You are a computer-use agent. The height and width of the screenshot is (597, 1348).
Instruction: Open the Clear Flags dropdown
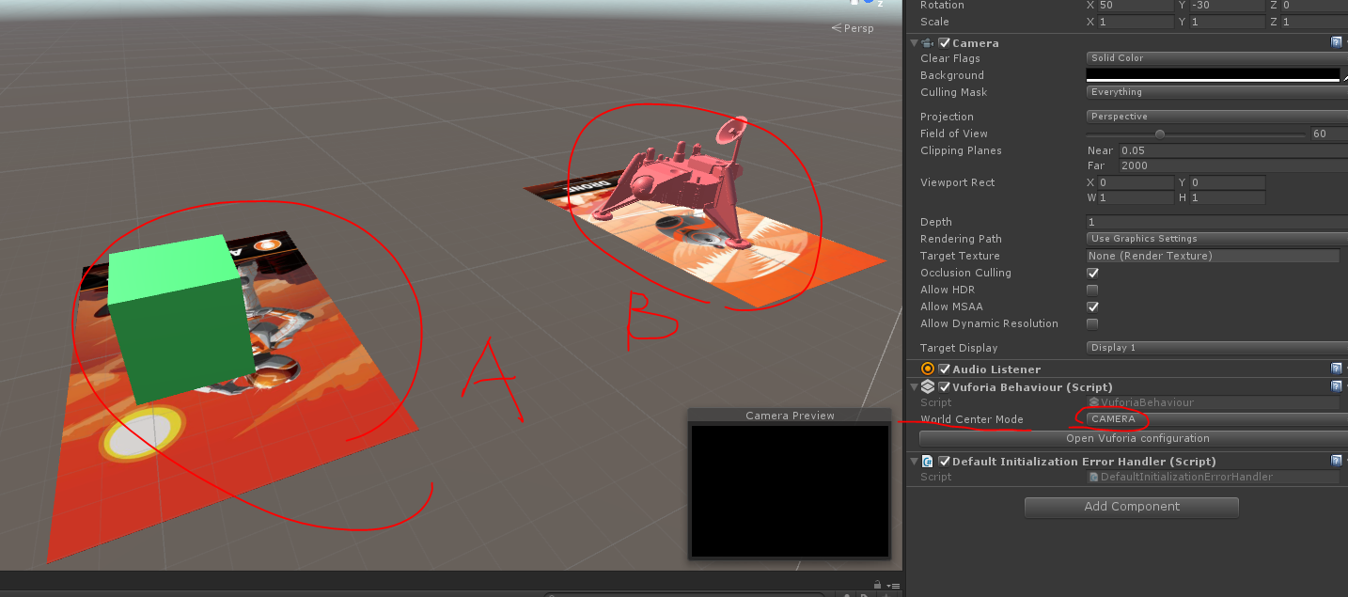click(x=1217, y=58)
